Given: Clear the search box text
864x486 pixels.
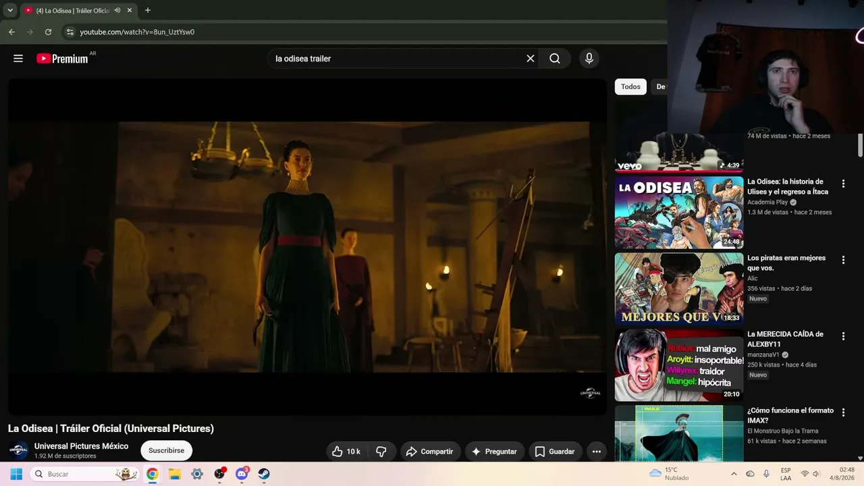Looking at the screenshot, I should coord(531,59).
